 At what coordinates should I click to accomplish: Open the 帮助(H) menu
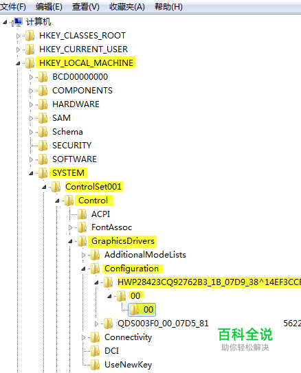[x=168, y=7]
